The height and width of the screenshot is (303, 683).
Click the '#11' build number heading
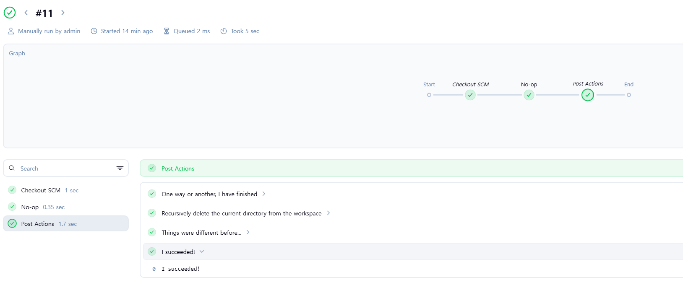[x=44, y=13]
